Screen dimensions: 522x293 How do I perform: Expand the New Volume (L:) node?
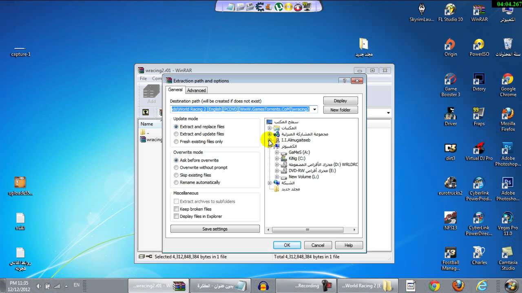277,177
